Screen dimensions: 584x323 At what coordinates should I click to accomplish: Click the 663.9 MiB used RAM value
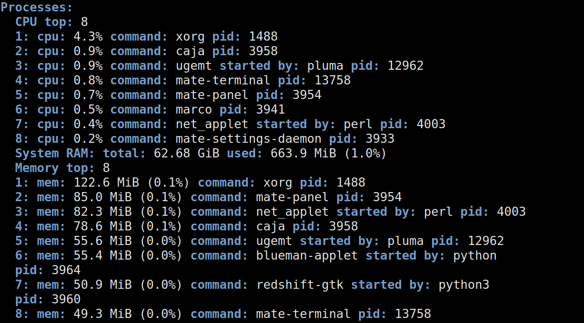tap(303, 153)
